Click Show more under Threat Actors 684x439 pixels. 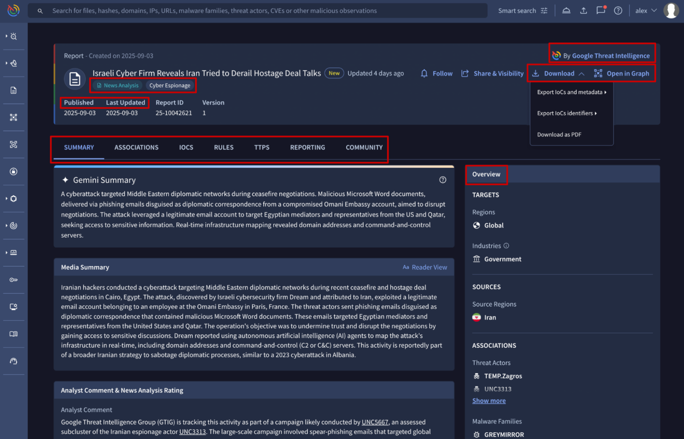click(x=489, y=401)
